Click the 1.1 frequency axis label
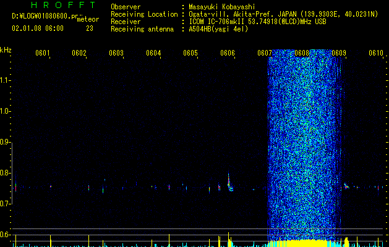The width and height of the screenshot is (389, 247). (4, 80)
